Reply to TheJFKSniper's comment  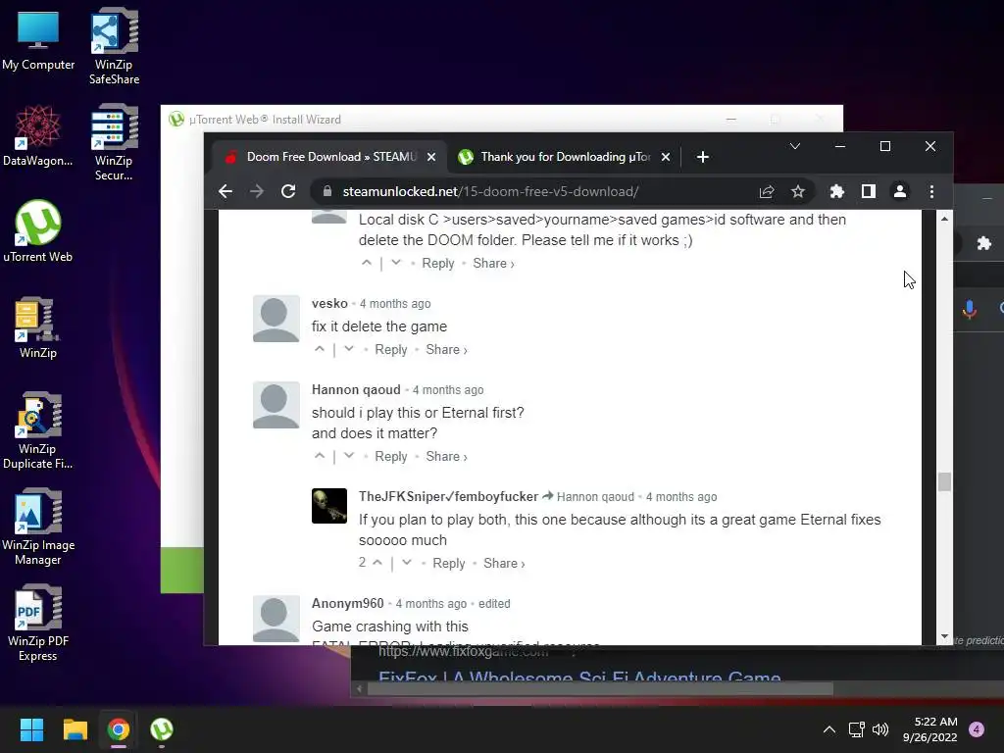449,564
